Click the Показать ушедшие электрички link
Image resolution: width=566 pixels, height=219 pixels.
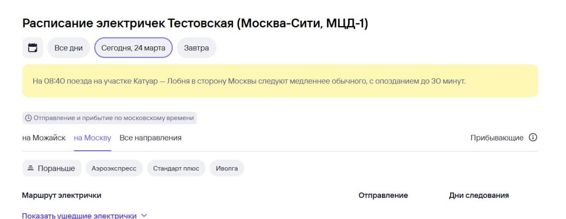click(79, 215)
